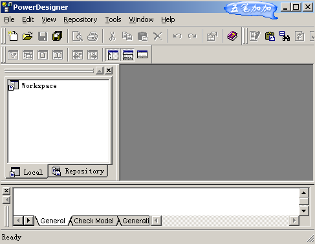Click right arrow of output tab scroller

coord(28,221)
